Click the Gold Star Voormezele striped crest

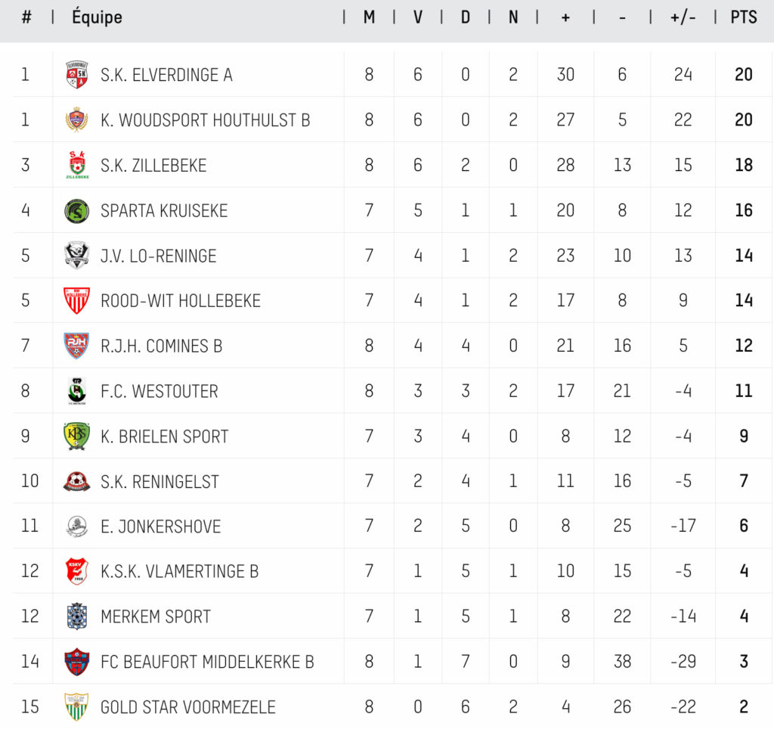[x=76, y=707]
